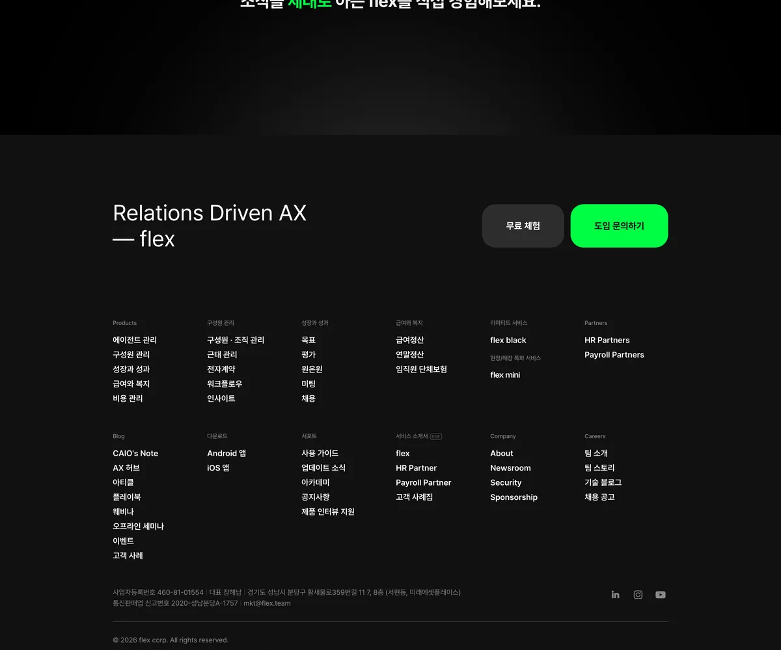Screen dimensions: 781x650
Task: Open 웨비나 link
Action: tap(123, 512)
